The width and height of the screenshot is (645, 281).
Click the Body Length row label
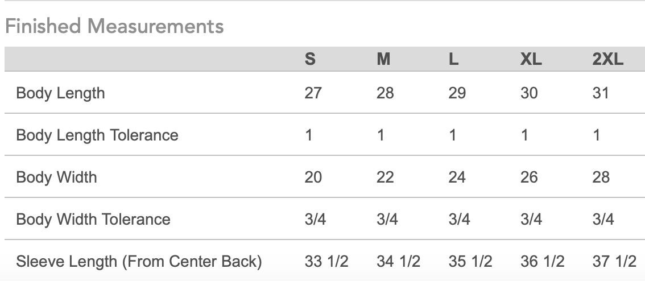(60, 93)
